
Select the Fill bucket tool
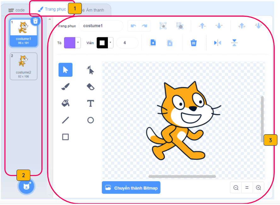(65, 103)
